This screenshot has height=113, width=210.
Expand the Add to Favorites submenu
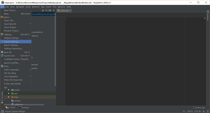[x=16, y=70]
